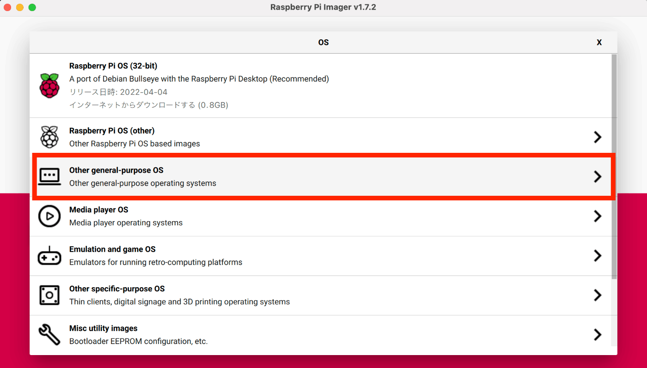
Task: Click the Raspberry Pi OS (other) title
Action: pos(112,131)
